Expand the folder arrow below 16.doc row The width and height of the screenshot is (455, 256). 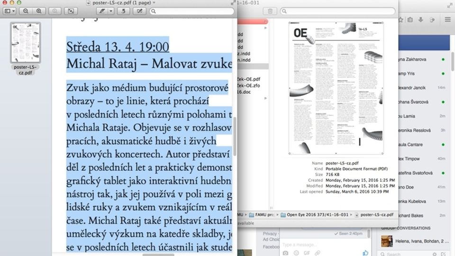265,99
